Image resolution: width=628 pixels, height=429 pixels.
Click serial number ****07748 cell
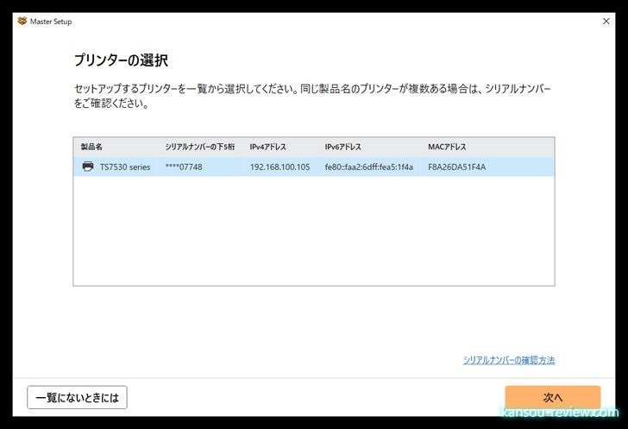coord(184,167)
